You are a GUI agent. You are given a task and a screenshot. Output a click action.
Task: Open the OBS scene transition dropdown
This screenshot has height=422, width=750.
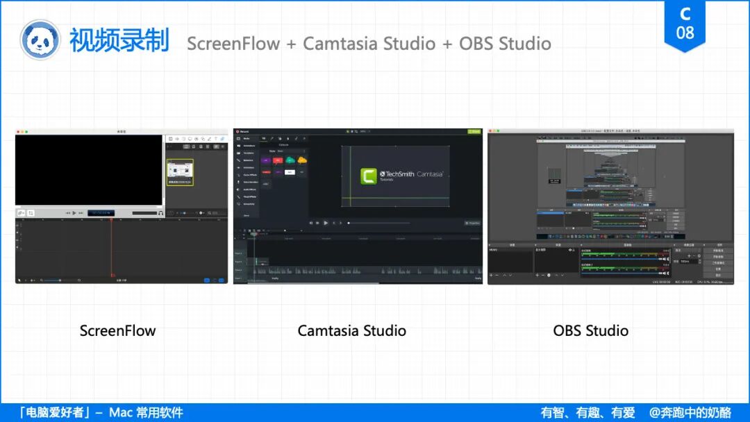[687, 251]
